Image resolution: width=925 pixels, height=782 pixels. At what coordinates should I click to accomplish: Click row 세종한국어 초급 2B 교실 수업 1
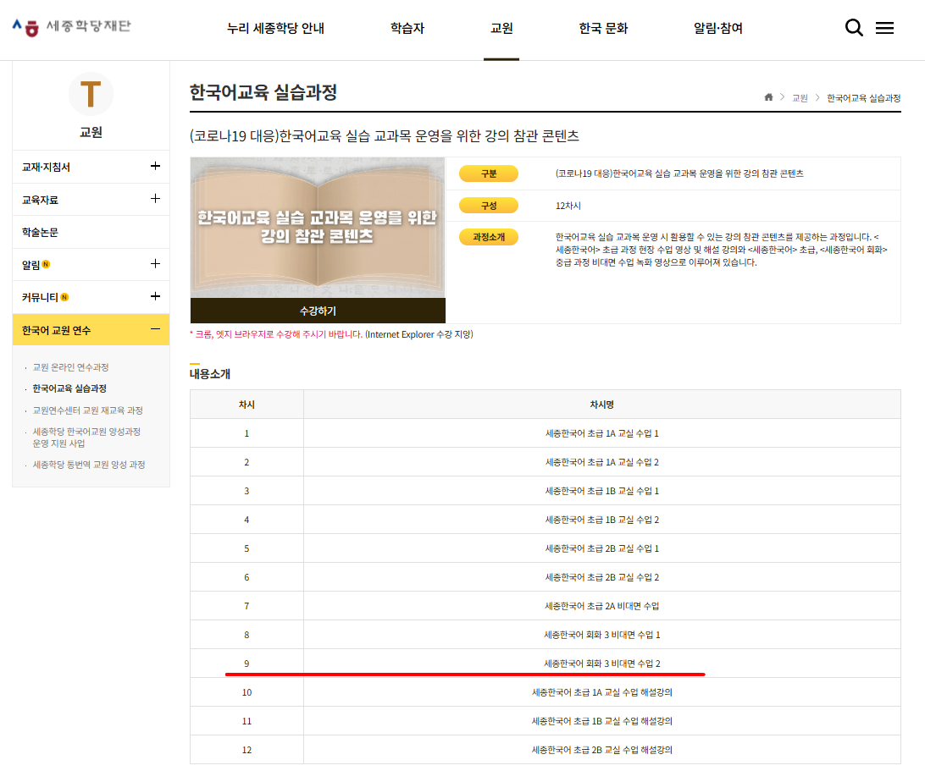[x=546, y=548]
